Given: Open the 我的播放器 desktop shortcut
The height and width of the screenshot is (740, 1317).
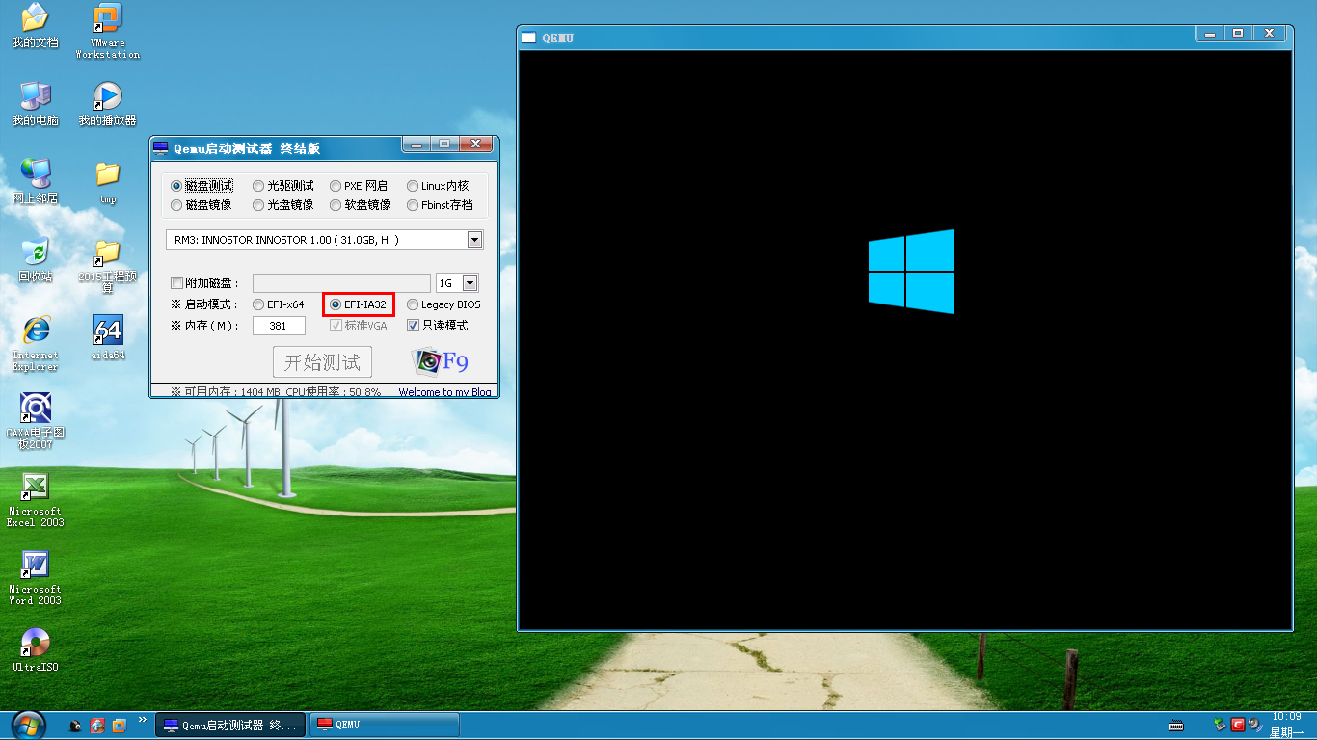Looking at the screenshot, I should [107, 103].
